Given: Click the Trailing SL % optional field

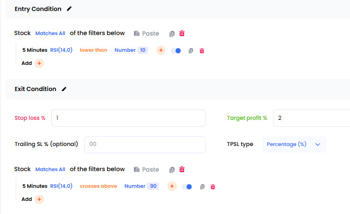Looking at the screenshot, I should tap(145, 144).
